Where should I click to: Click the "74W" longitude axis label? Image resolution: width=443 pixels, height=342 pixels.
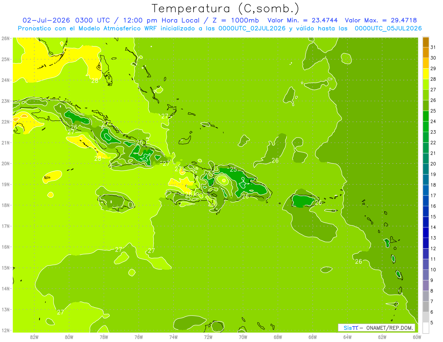point(174,337)
